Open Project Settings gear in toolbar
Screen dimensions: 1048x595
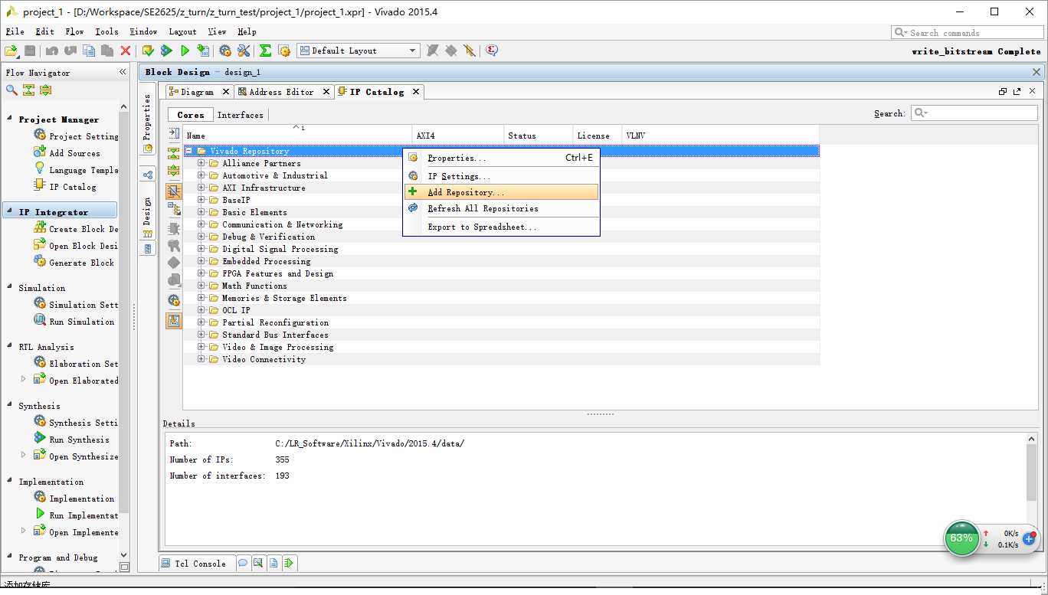tap(225, 51)
